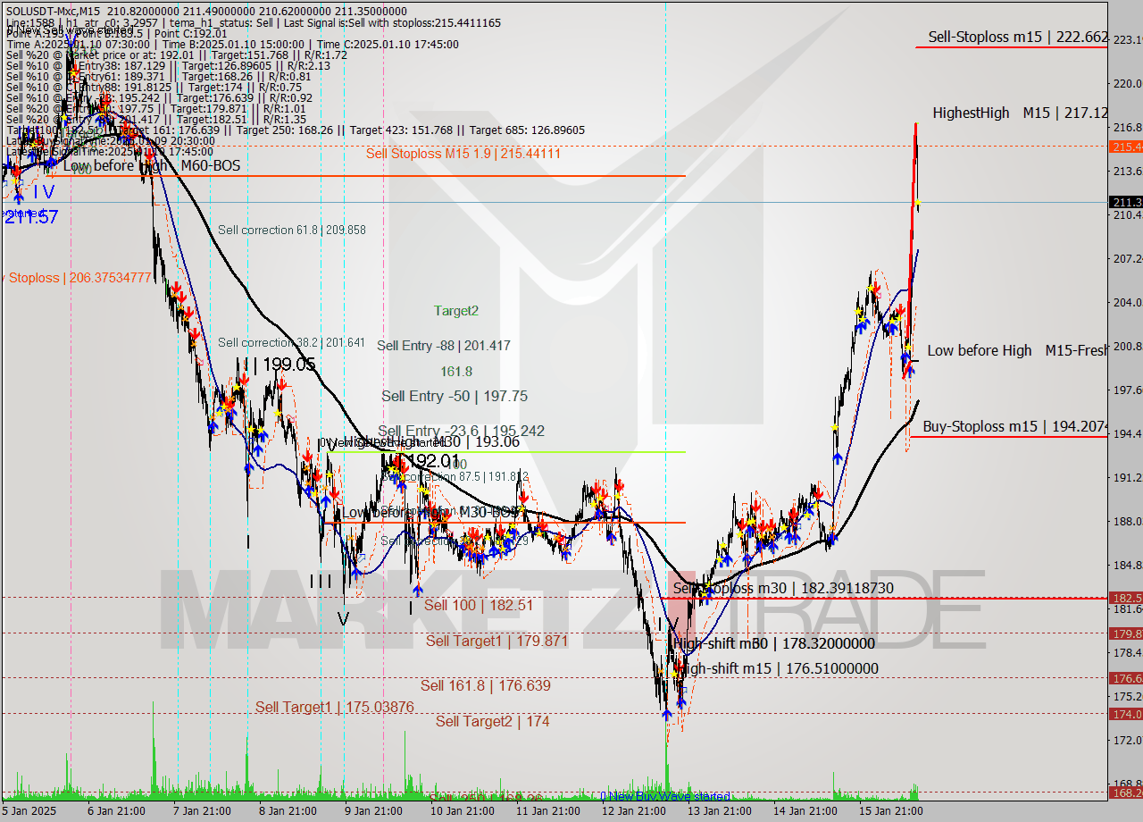The width and height of the screenshot is (1143, 822).
Task: Select the High-shift m15 | 176.51000000 label
Action: point(779,668)
